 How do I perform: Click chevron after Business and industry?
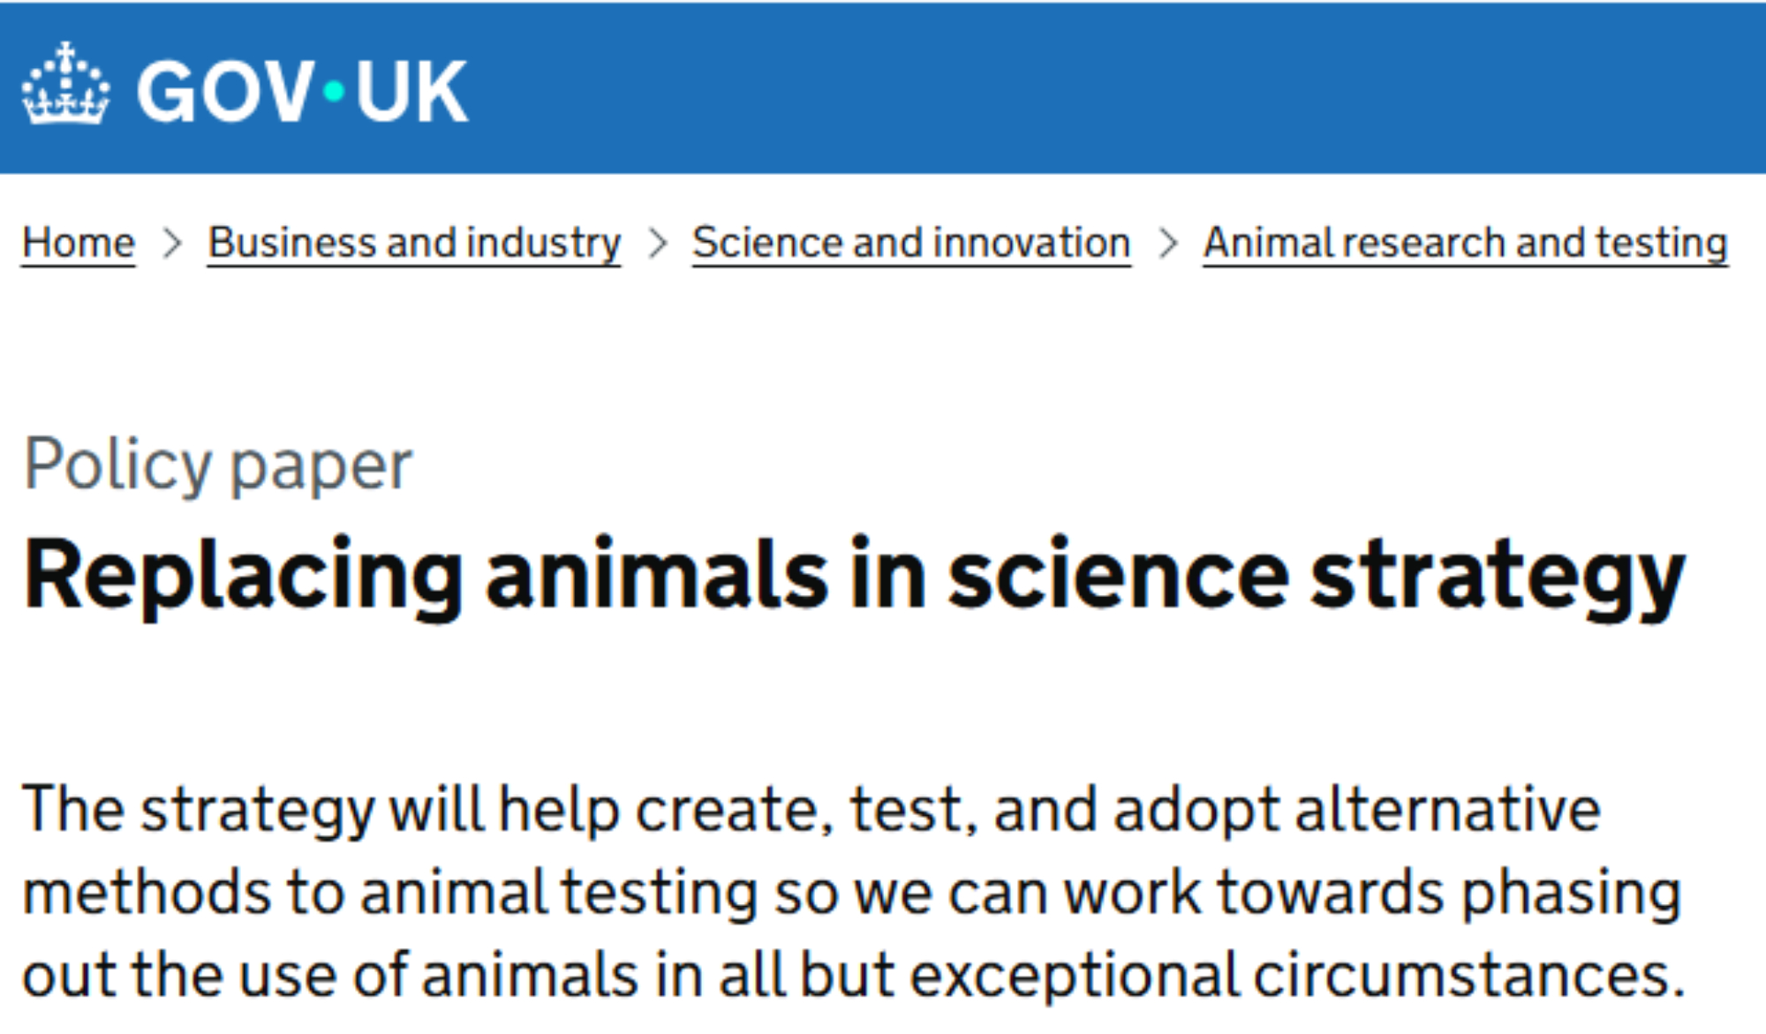[x=657, y=243]
